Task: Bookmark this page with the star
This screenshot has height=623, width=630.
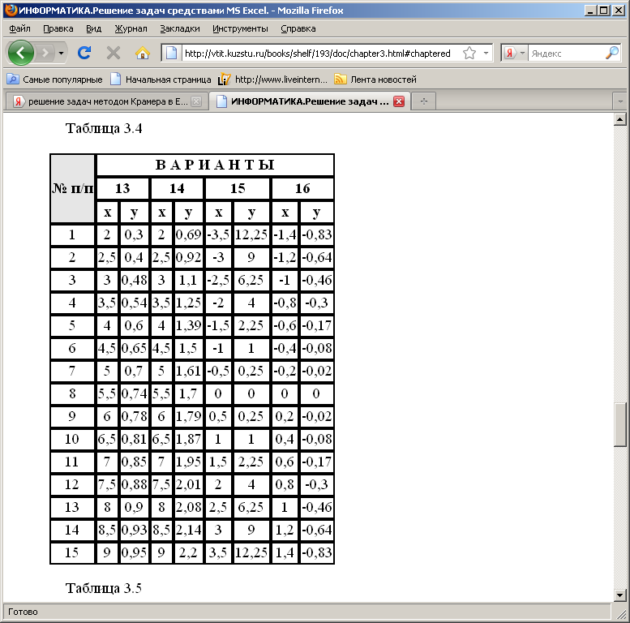Action: coord(469,53)
